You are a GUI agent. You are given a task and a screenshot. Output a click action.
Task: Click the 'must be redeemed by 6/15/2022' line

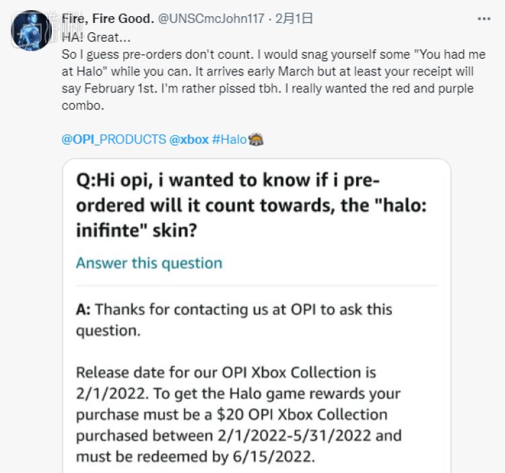point(195,457)
